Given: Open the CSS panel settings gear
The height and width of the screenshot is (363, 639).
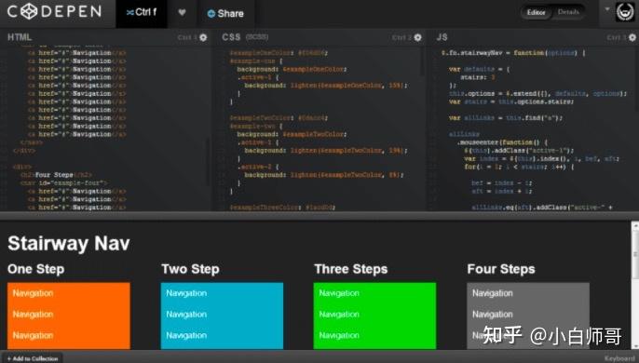Looking at the screenshot, I should pyautogui.click(x=417, y=37).
